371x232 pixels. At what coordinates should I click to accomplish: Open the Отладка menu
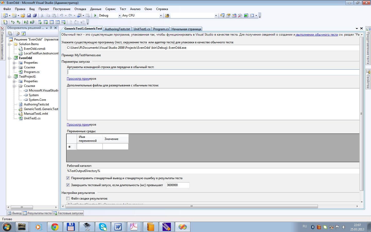[80, 9]
